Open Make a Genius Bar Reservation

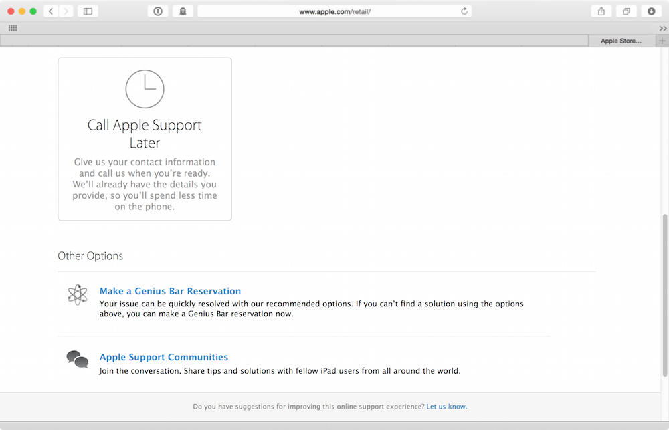pos(170,291)
